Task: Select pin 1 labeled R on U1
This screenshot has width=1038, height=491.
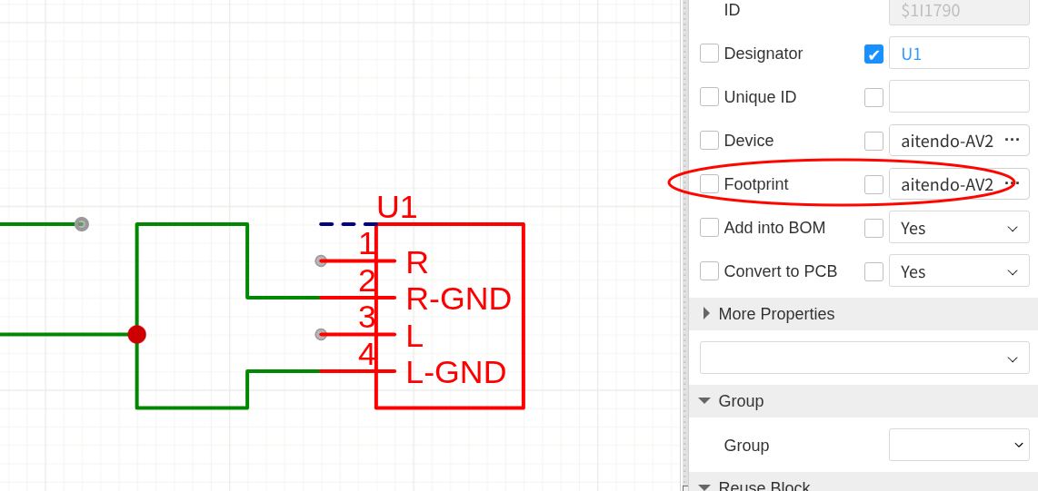Action: [x=417, y=263]
